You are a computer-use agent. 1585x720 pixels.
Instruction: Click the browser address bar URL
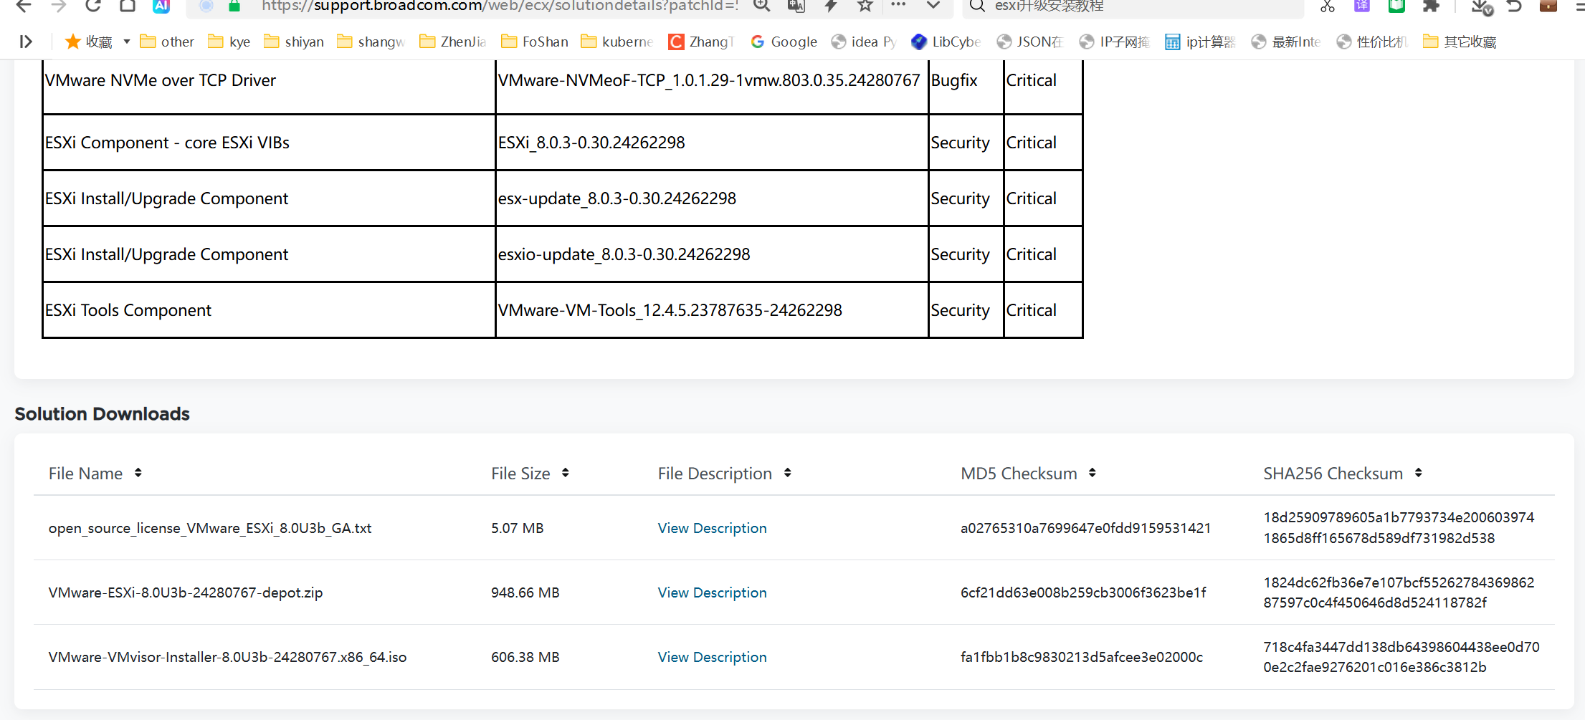(x=500, y=6)
